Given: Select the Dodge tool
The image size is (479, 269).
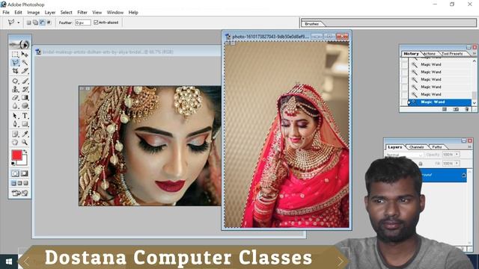Looking at the screenshot, I should tap(25, 106).
